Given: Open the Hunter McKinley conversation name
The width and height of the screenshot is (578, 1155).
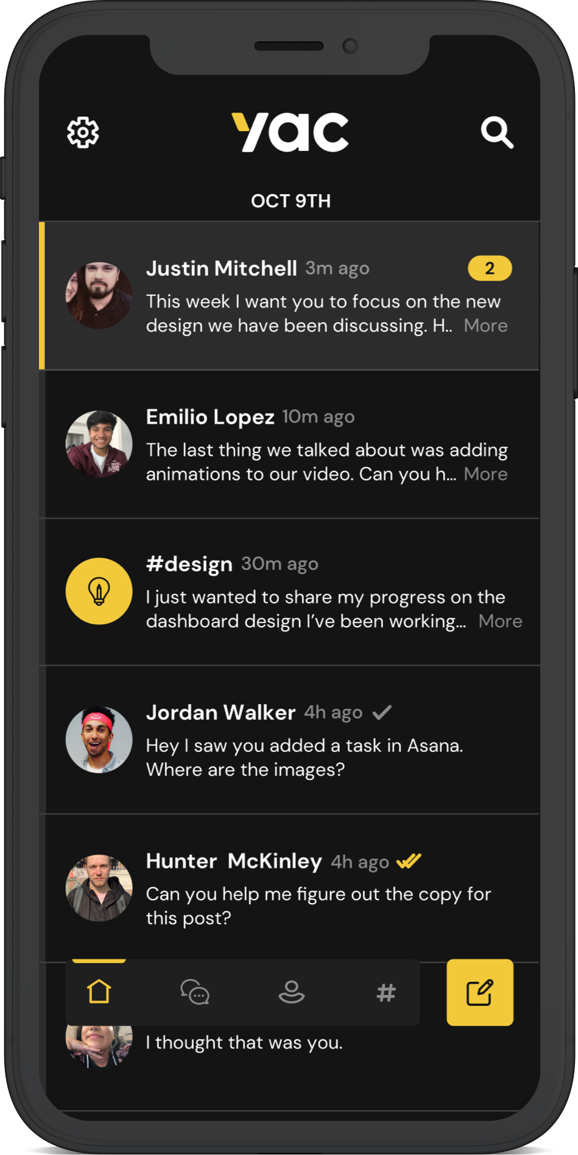Looking at the screenshot, I should coord(234,861).
